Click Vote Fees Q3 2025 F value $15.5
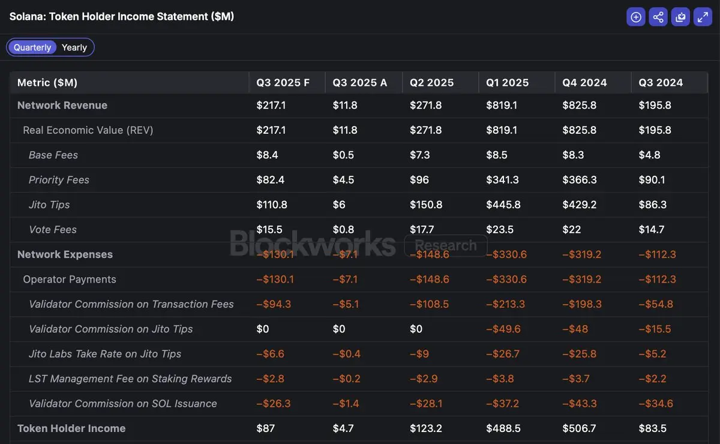720x444 pixels. point(269,229)
